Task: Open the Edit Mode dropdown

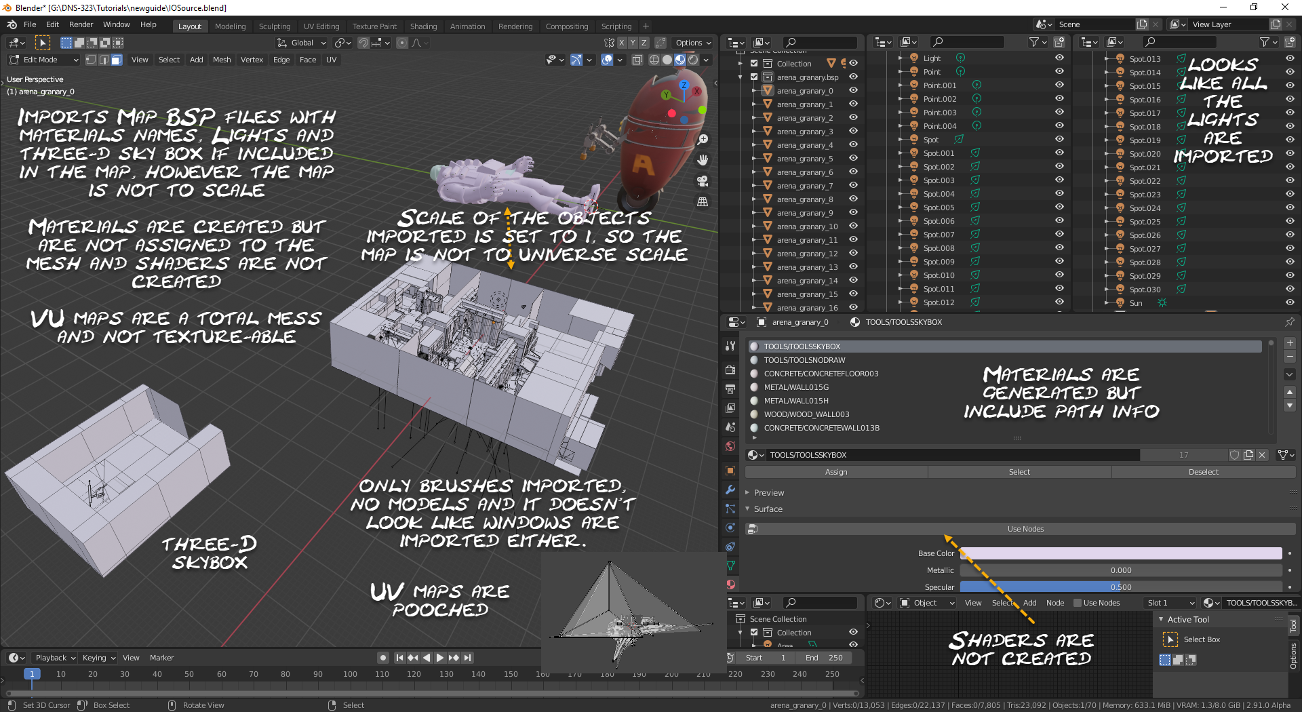Action: point(44,60)
